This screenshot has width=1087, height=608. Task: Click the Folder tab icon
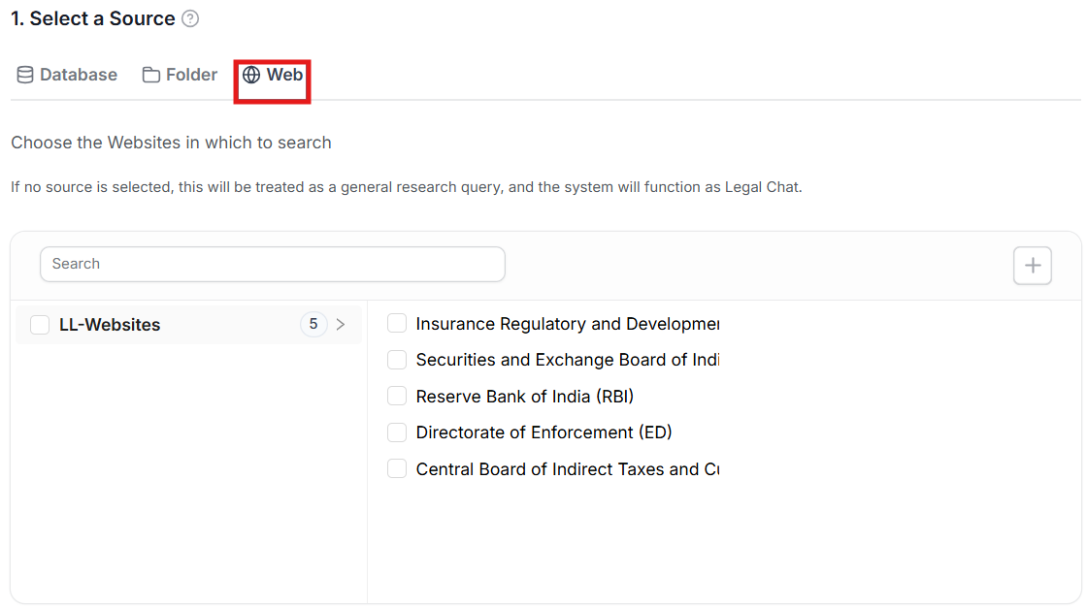click(151, 75)
